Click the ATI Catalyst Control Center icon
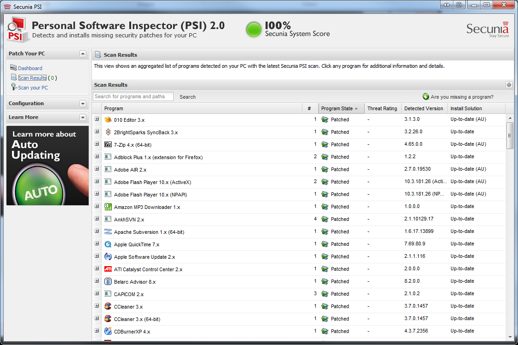 [108, 269]
